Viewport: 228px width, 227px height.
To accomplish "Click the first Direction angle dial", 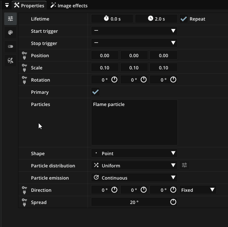I will pos(114,190).
